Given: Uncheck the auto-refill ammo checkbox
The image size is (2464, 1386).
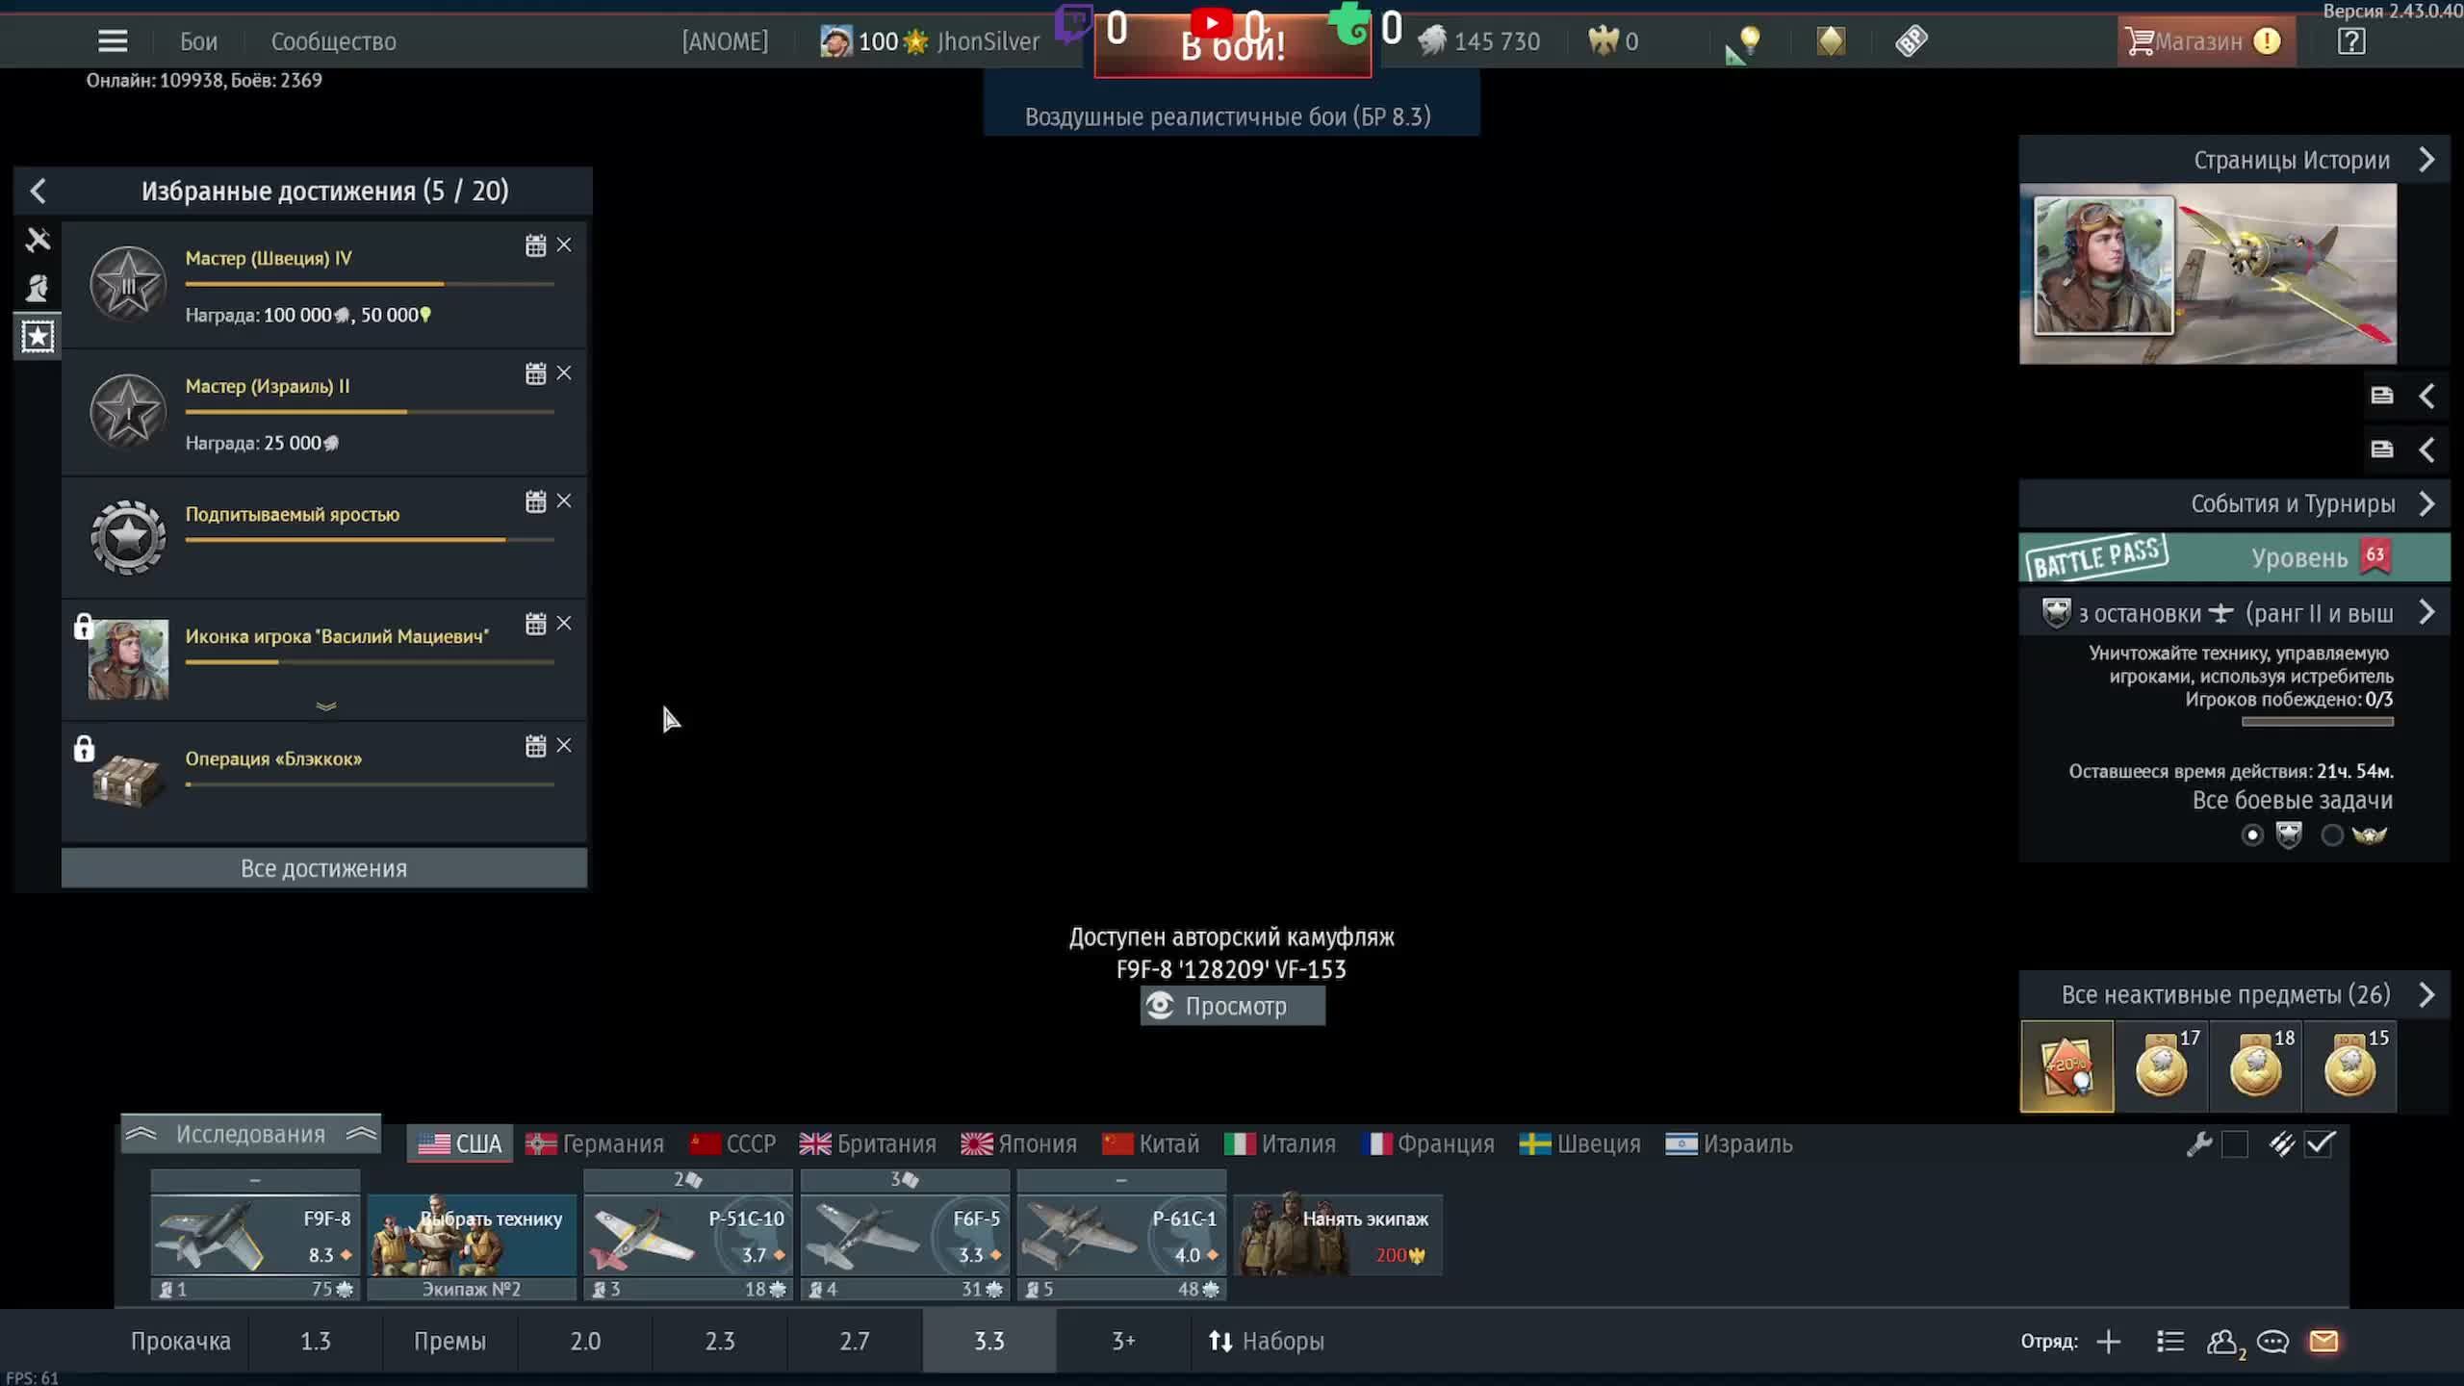Looking at the screenshot, I should tap(2320, 1143).
